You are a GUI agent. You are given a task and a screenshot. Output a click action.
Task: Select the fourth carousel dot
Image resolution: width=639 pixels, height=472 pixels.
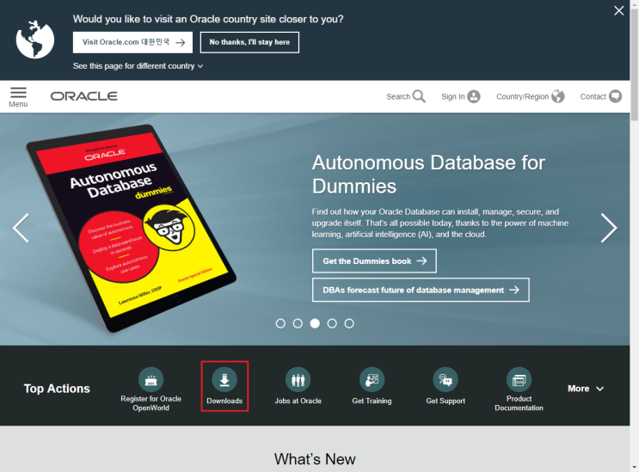tap(332, 323)
